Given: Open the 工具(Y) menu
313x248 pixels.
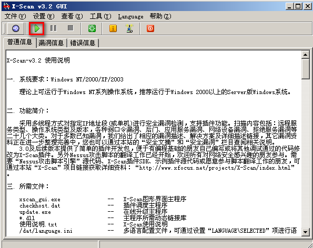Looking at the screenshot, I should (x=100, y=16).
